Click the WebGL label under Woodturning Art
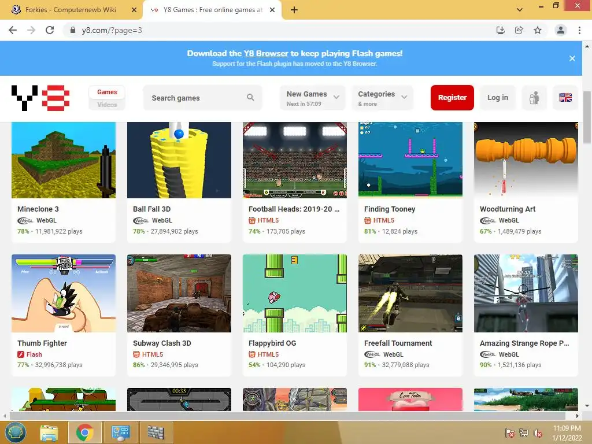This screenshot has width=592, height=444. (509, 220)
